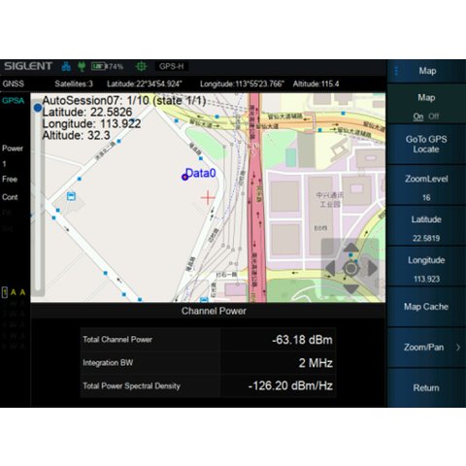This screenshot has width=466, height=466.
Task: Click the Data0 map marker
Action: 184,177
